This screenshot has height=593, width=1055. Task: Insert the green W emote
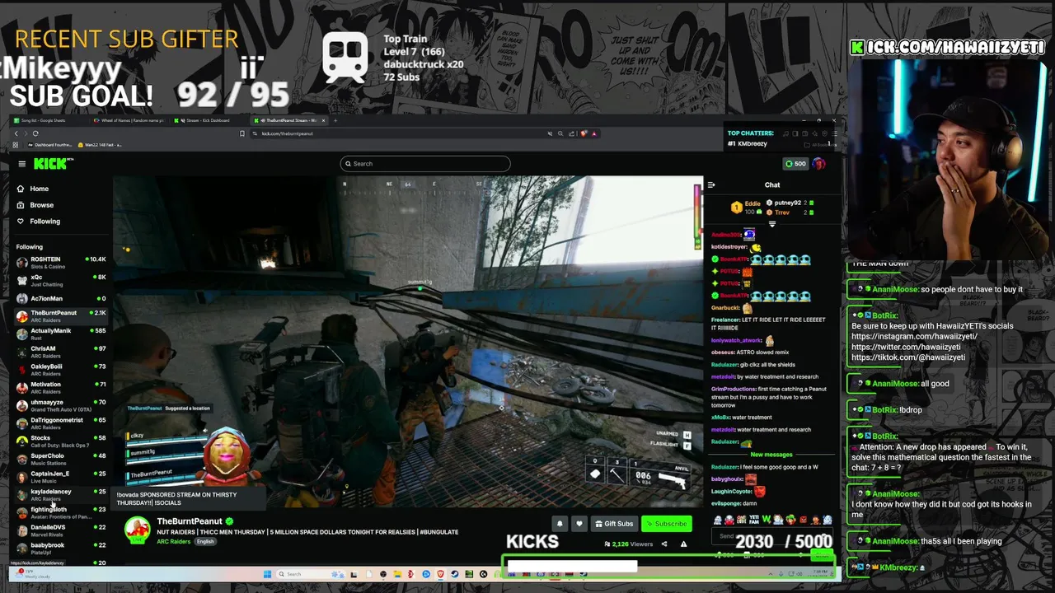click(x=766, y=520)
